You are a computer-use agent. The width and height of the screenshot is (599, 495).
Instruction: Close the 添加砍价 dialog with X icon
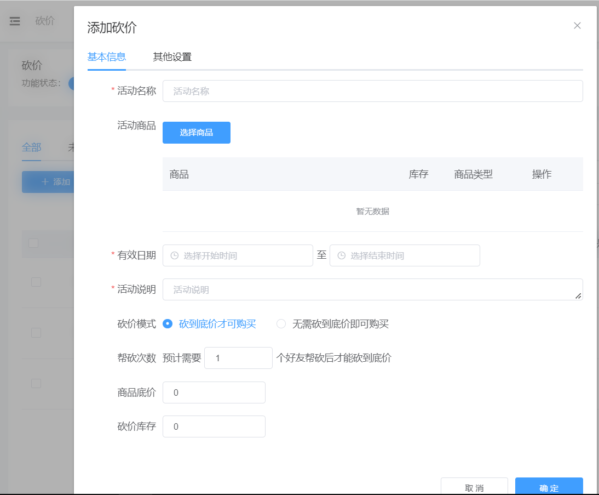[577, 26]
